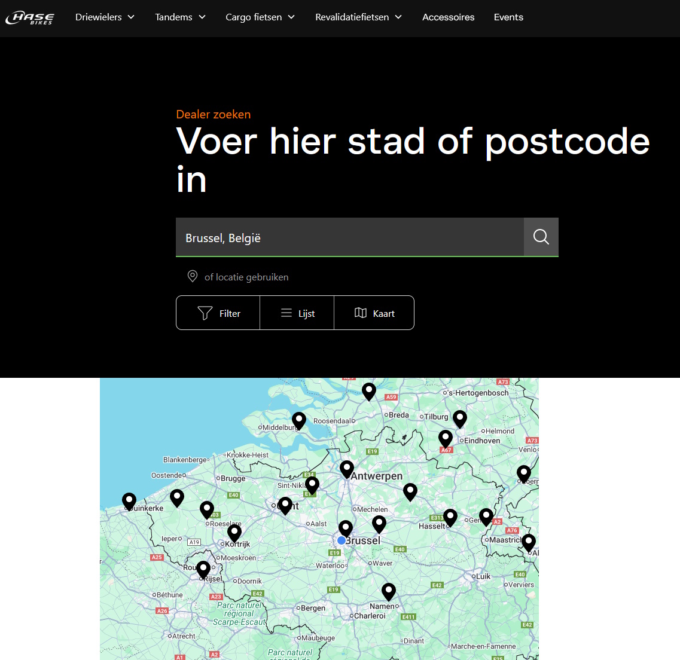This screenshot has height=660, width=680.
Task: Click the dealer marker near Kortrijk
Action: point(234,531)
